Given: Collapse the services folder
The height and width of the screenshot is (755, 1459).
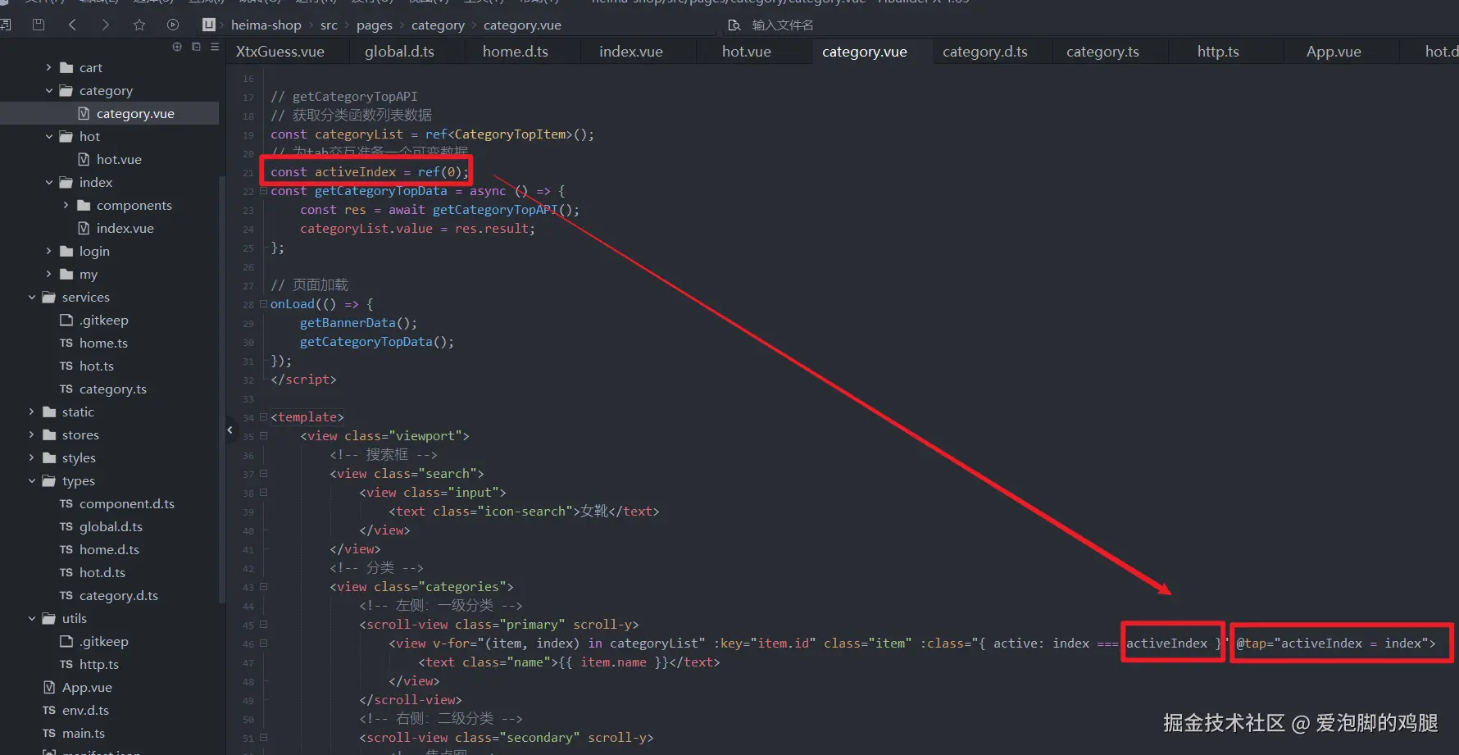Looking at the screenshot, I should click(31, 297).
